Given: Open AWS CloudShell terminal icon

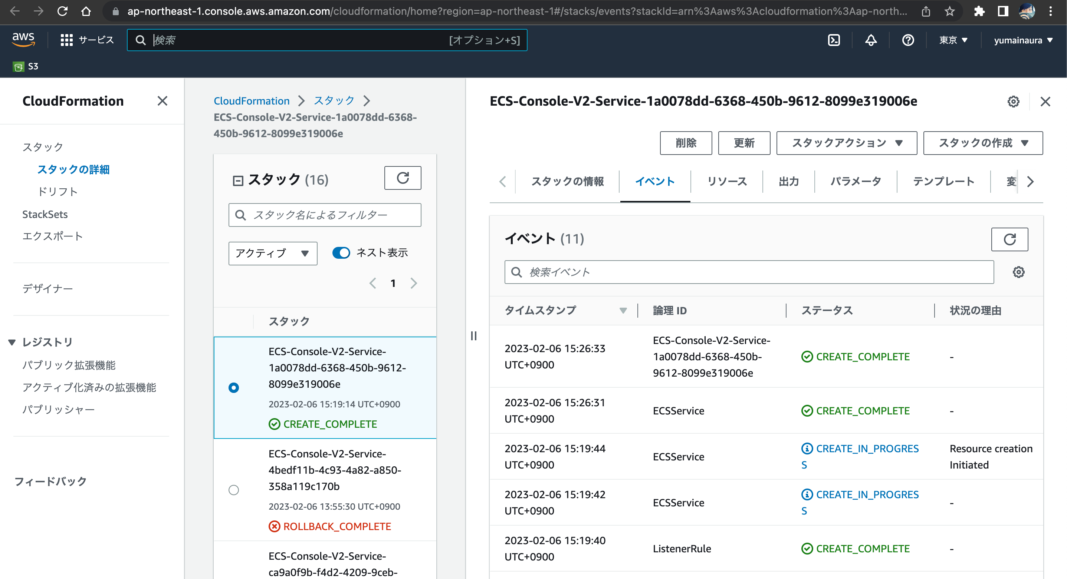Looking at the screenshot, I should (833, 40).
